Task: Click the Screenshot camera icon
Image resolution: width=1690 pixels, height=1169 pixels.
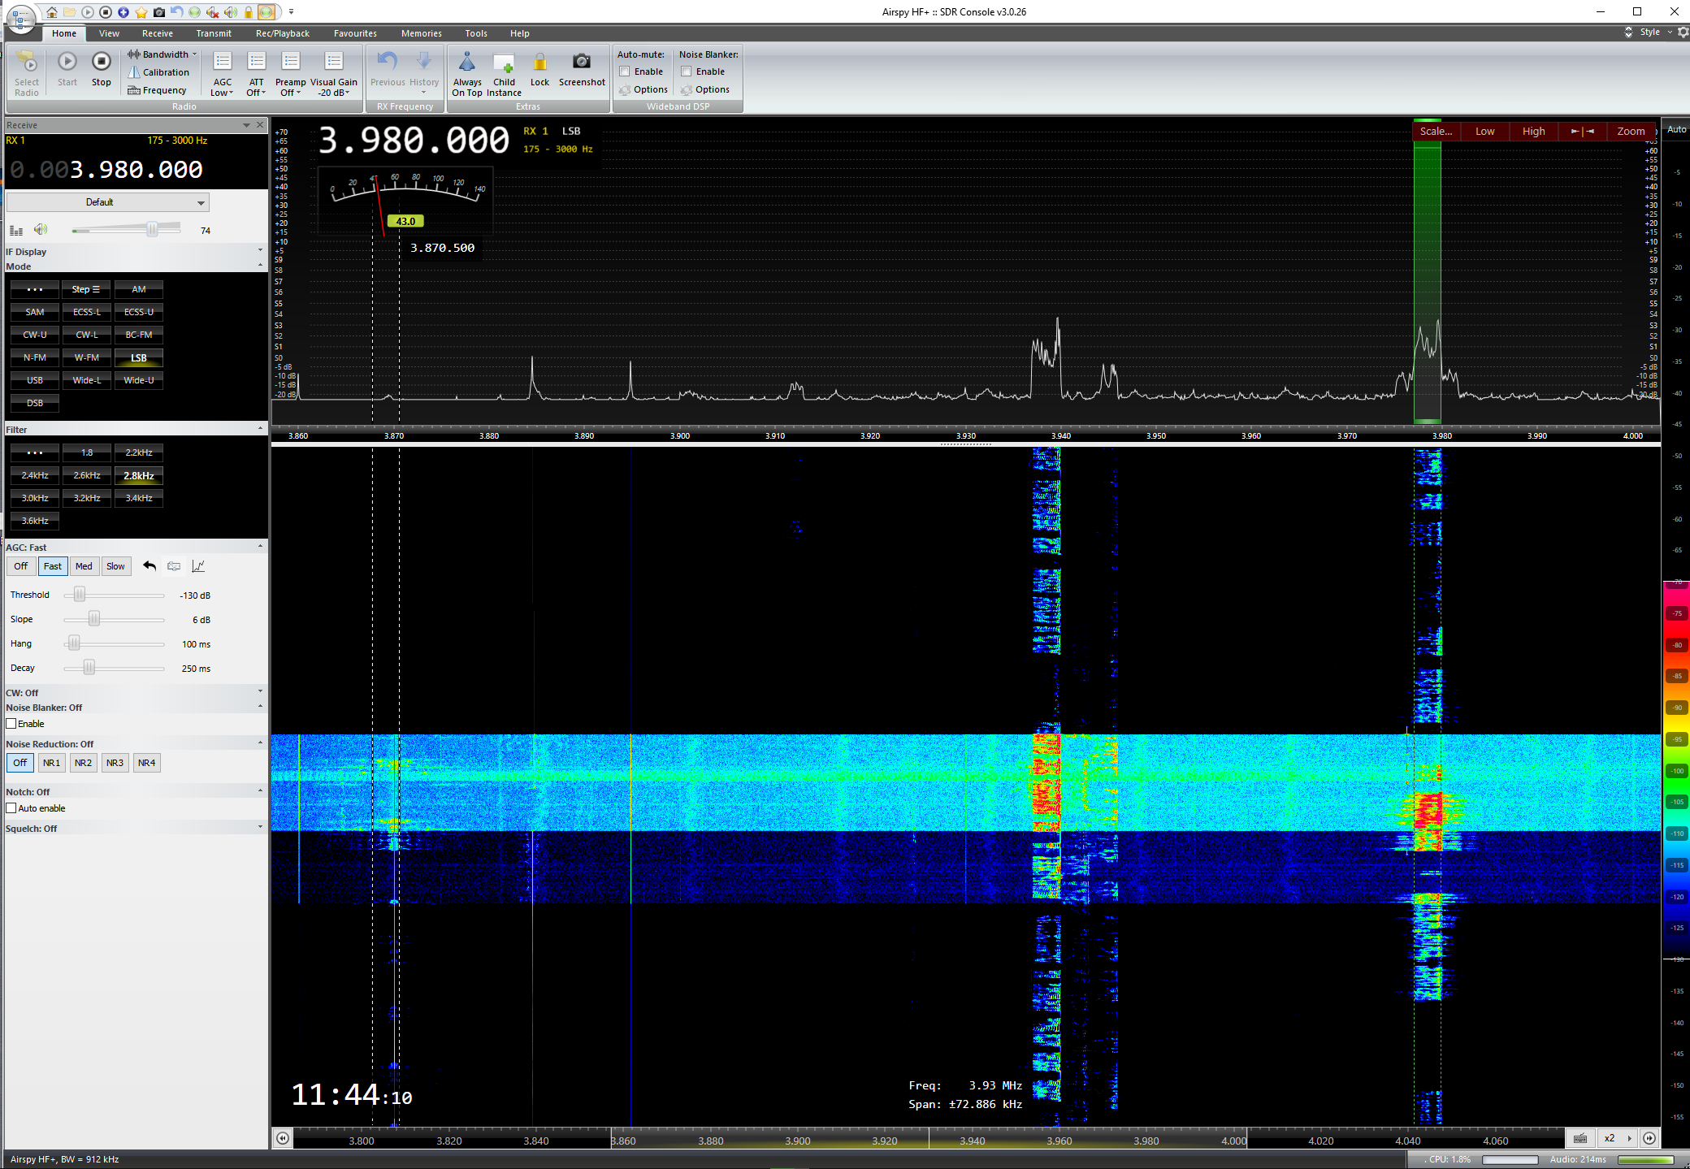Action: [x=581, y=62]
